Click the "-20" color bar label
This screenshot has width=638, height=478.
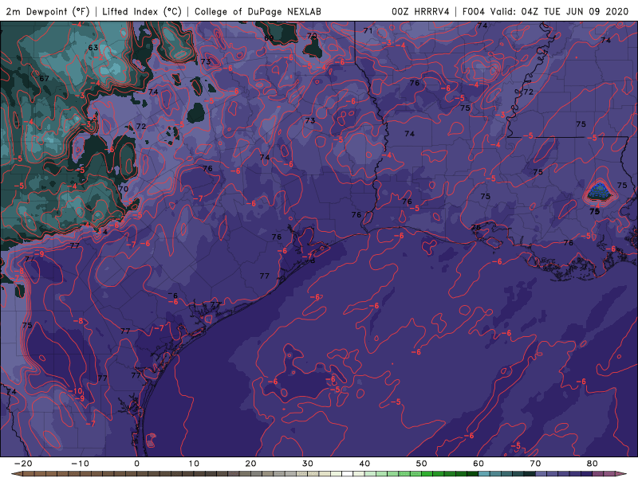click(x=23, y=464)
